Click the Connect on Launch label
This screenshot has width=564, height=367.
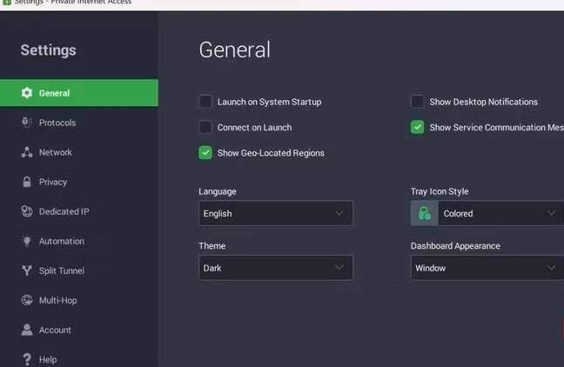coord(254,127)
